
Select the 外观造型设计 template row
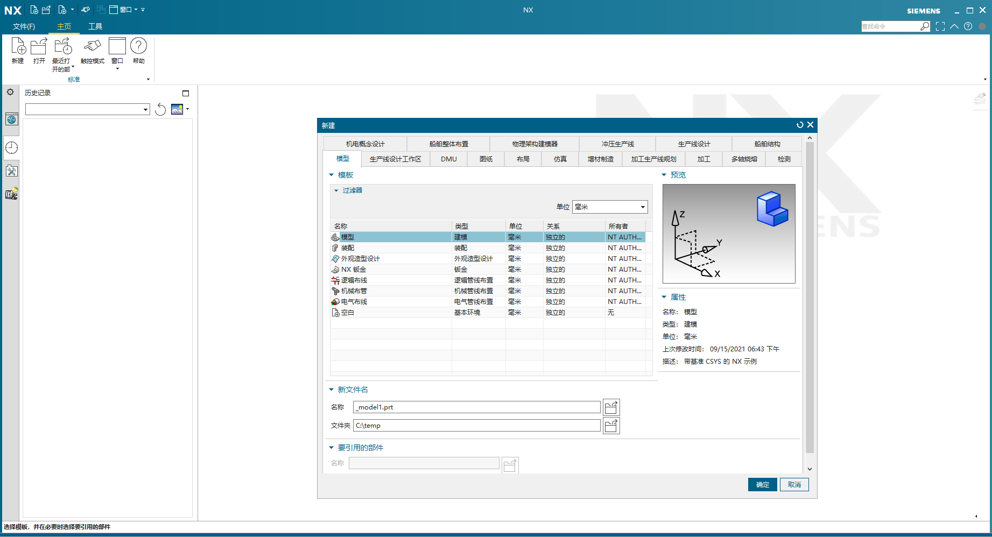[488, 259]
